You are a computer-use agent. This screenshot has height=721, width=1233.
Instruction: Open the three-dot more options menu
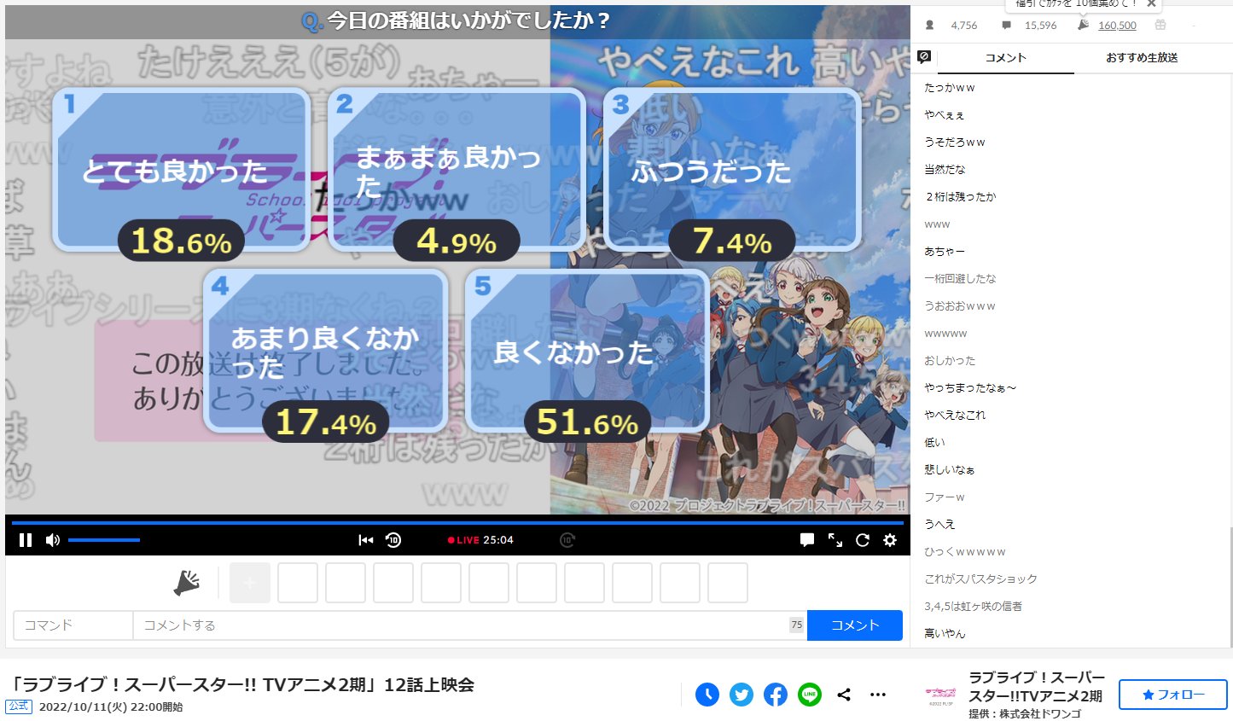[x=878, y=695]
